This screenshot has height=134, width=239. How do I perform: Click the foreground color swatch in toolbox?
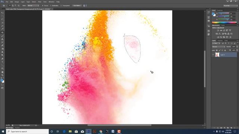[1, 80]
